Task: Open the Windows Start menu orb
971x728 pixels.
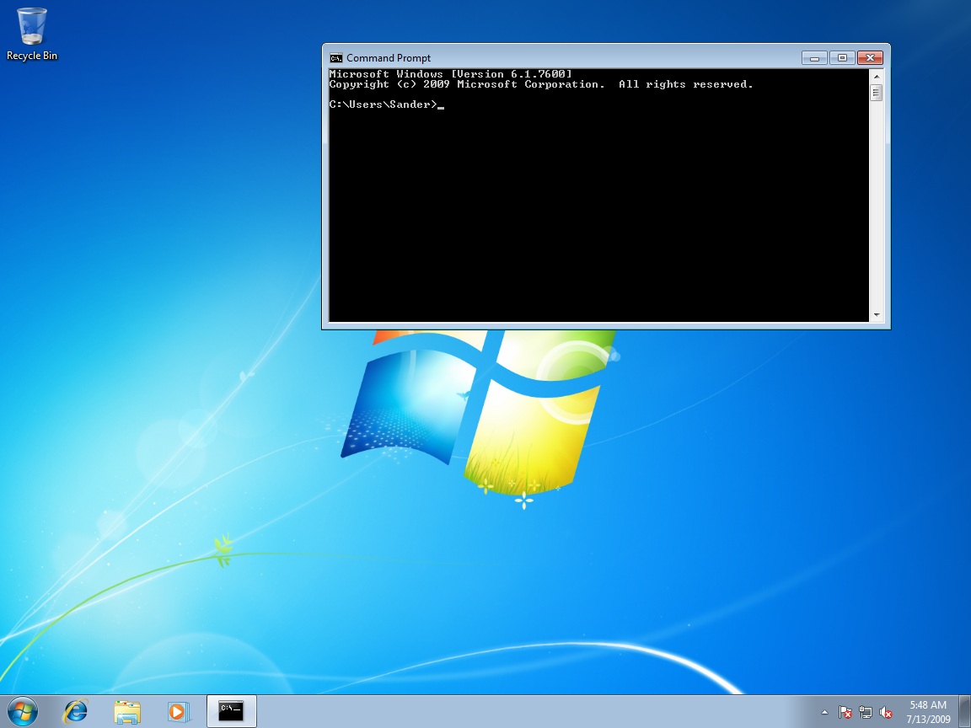Action: [23, 710]
